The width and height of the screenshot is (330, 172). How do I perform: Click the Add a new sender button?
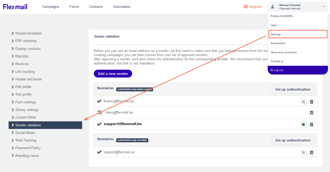pos(113,74)
